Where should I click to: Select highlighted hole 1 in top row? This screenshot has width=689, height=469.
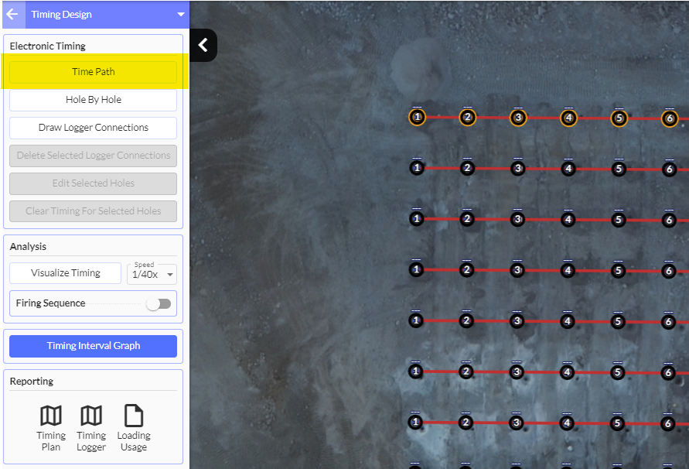pos(417,118)
